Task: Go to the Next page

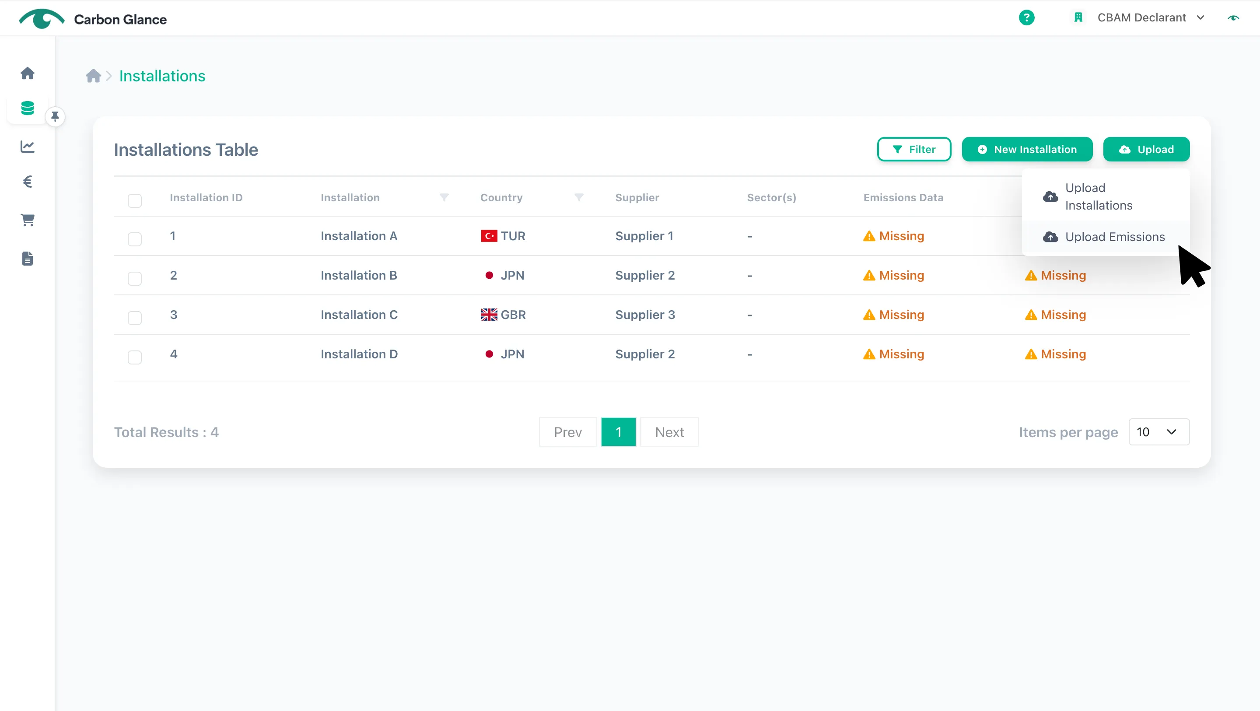Action: (669, 431)
